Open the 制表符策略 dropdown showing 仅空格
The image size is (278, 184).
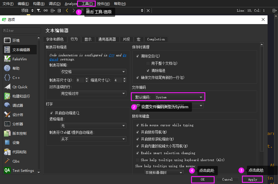(93, 71)
